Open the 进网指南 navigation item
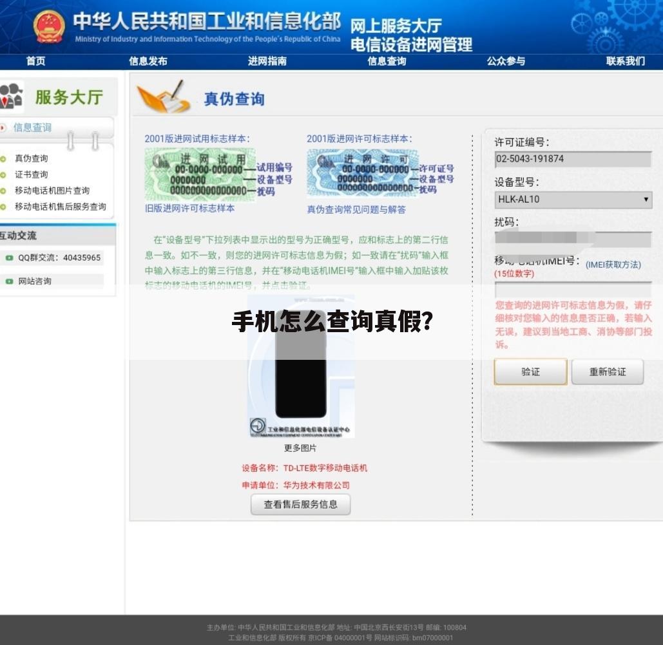The height and width of the screenshot is (645, 663). pos(267,61)
